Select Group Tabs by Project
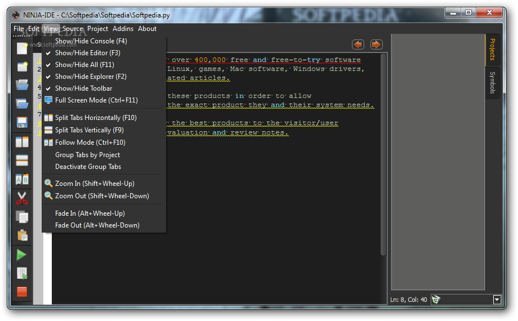The image size is (518, 321). [x=104, y=155]
